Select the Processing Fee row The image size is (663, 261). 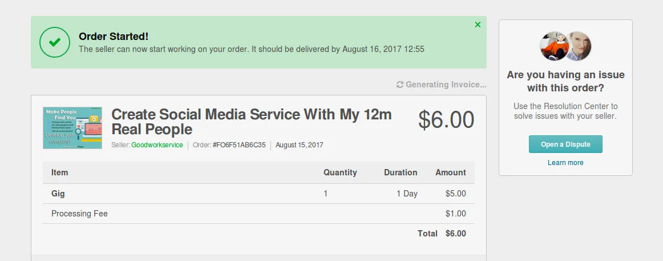click(258, 214)
